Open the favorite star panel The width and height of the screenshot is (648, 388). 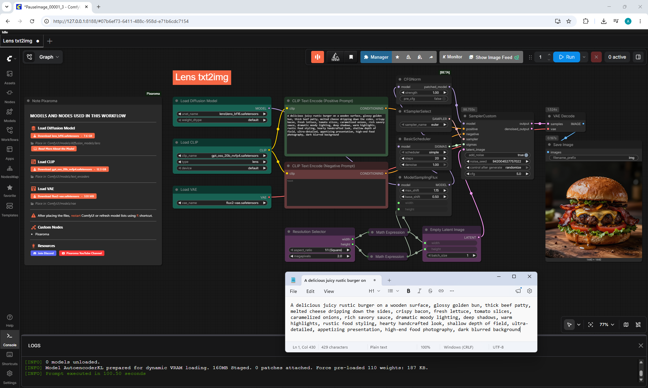click(9, 190)
